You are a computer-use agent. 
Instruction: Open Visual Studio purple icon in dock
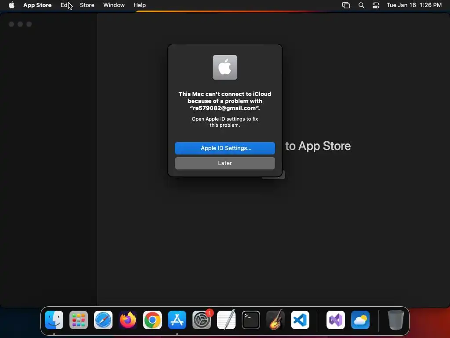pos(336,320)
